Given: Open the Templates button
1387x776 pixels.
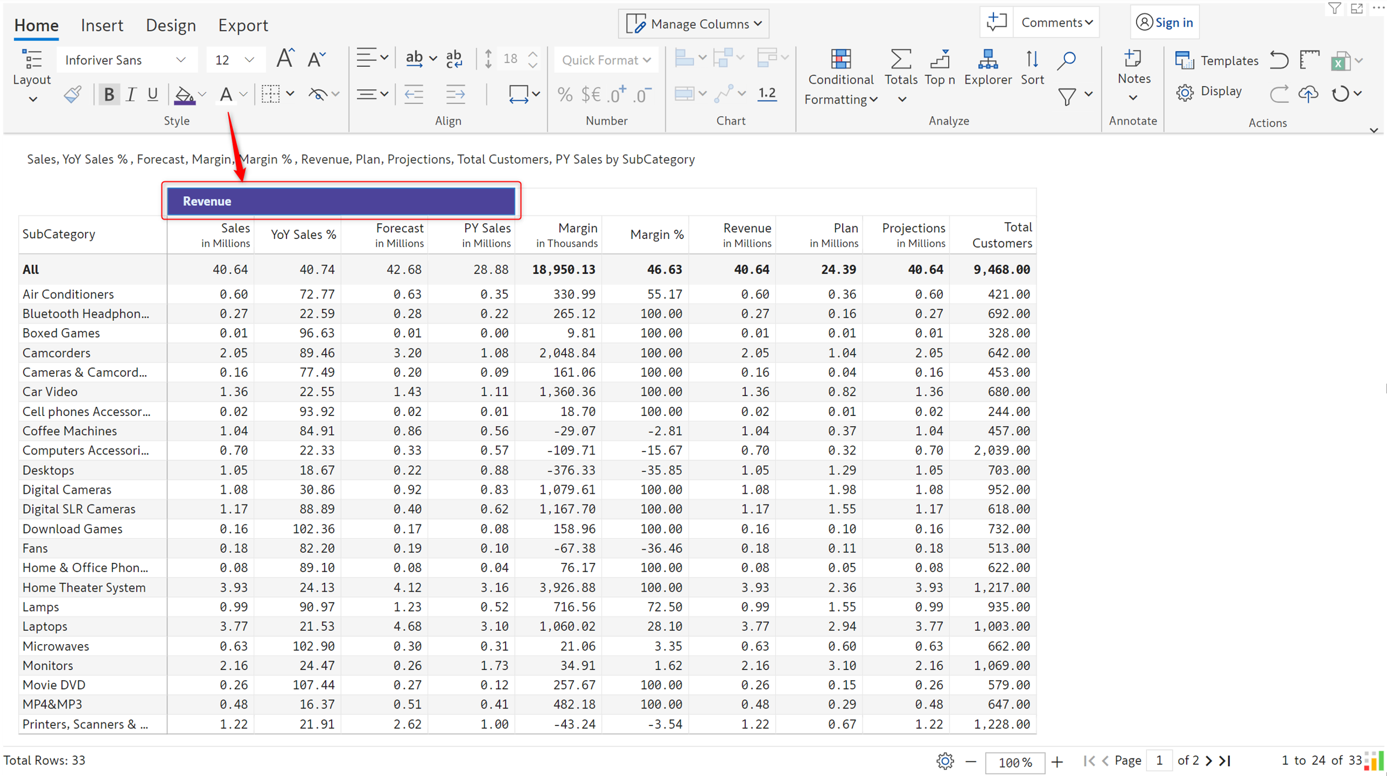Looking at the screenshot, I should tap(1217, 60).
